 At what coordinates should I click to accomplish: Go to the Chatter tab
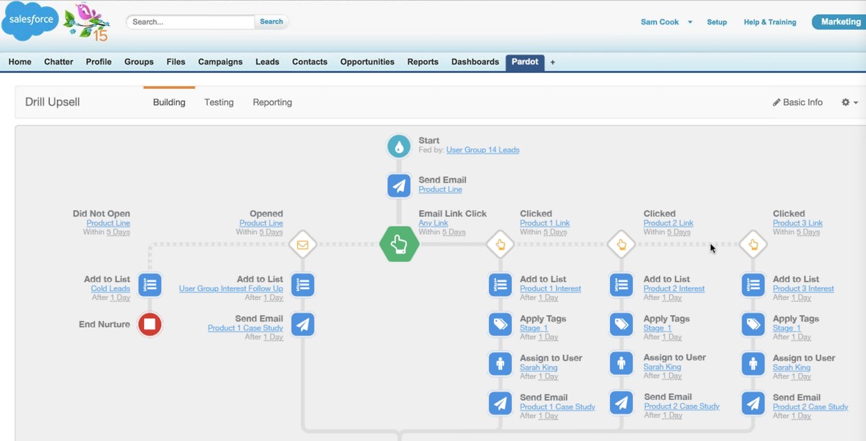(58, 62)
